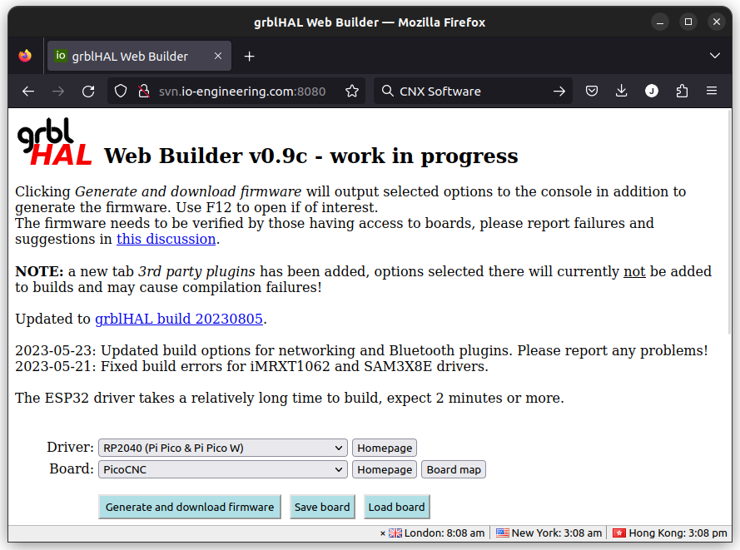List all tabs with the chevron
This screenshot has height=550, width=740.
tap(715, 56)
